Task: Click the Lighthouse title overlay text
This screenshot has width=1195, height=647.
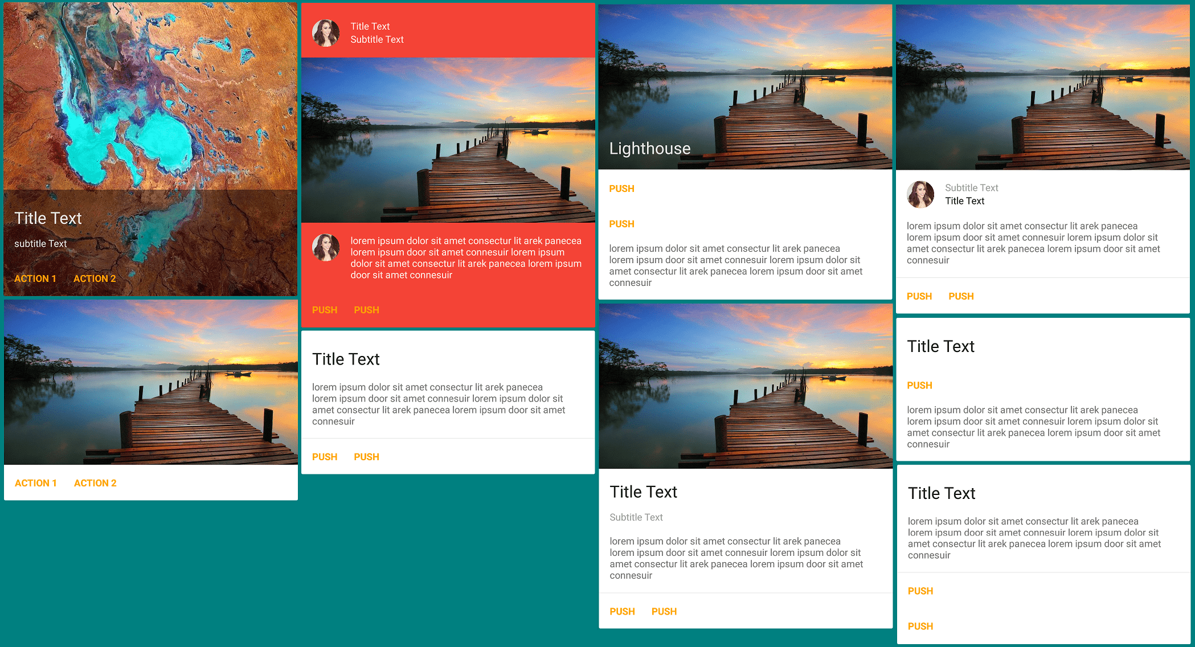Action: [x=650, y=148]
